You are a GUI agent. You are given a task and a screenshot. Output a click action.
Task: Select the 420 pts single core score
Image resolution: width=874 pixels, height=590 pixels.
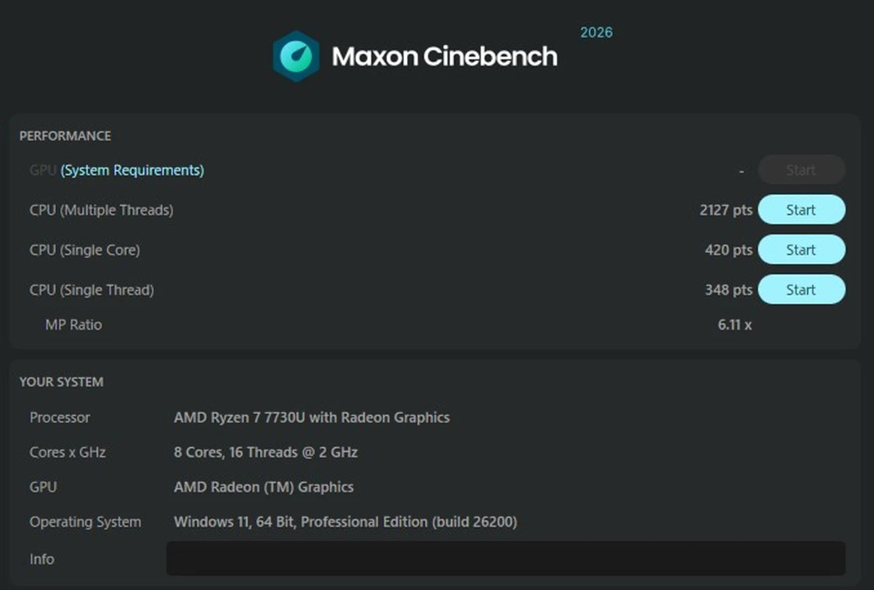(729, 250)
